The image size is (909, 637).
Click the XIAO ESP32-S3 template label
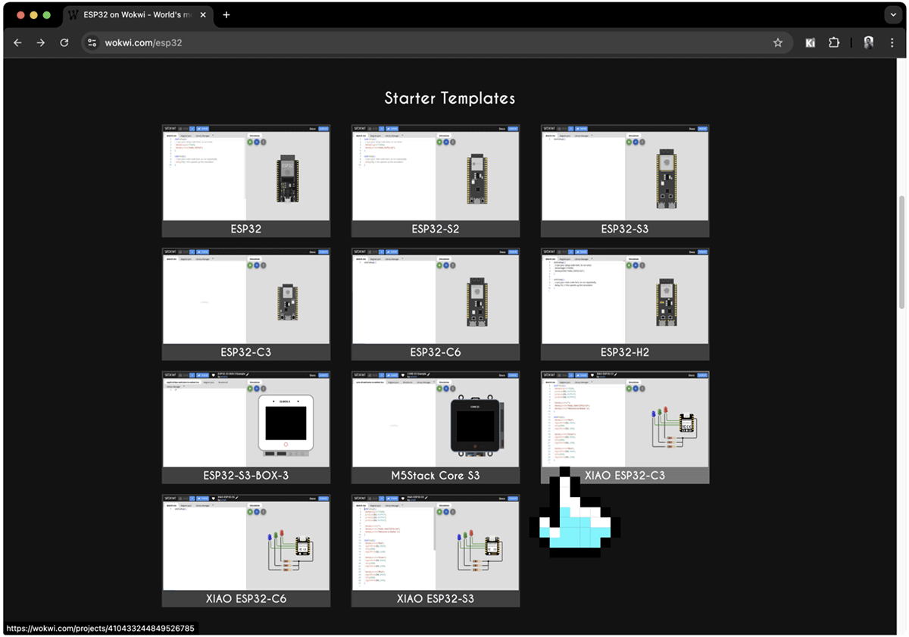436,598
